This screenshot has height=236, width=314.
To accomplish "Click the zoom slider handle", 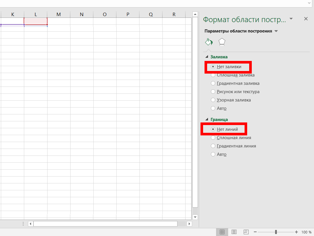I will tap(276, 232).
